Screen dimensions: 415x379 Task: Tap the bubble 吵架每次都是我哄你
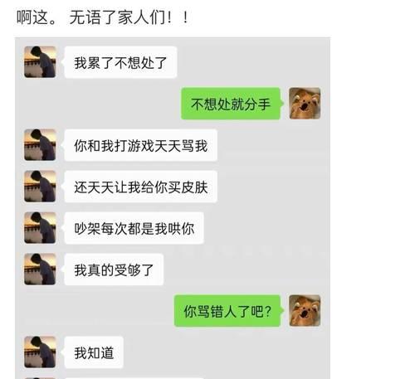(x=134, y=228)
